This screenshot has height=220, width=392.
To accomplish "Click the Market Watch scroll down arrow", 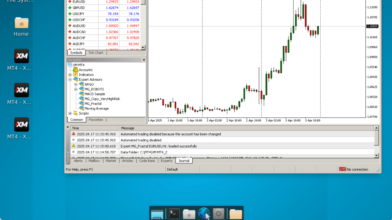I will tap(143, 48).
